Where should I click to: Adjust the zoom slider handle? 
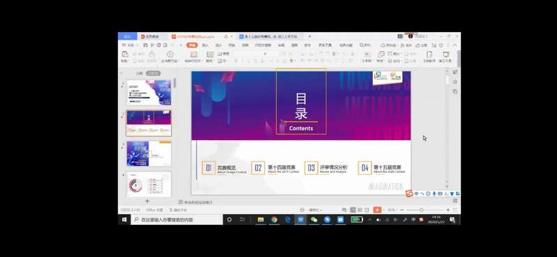[421, 210]
